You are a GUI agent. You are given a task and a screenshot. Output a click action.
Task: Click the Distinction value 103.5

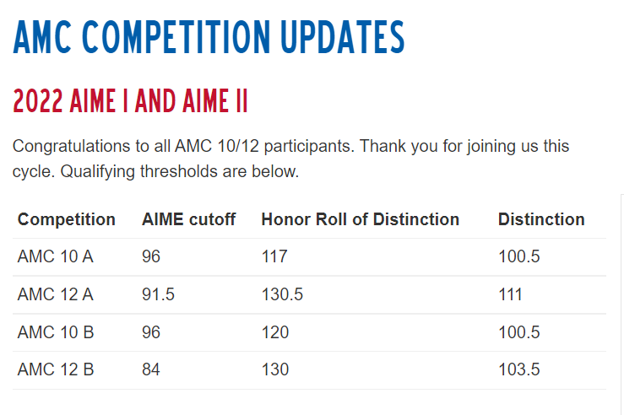pos(519,369)
